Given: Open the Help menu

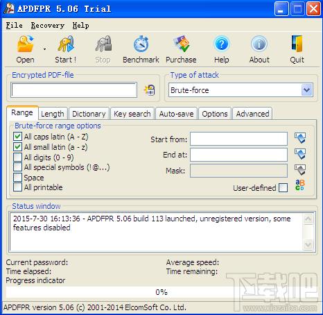Looking at the screenshot, I should (80, 25).
